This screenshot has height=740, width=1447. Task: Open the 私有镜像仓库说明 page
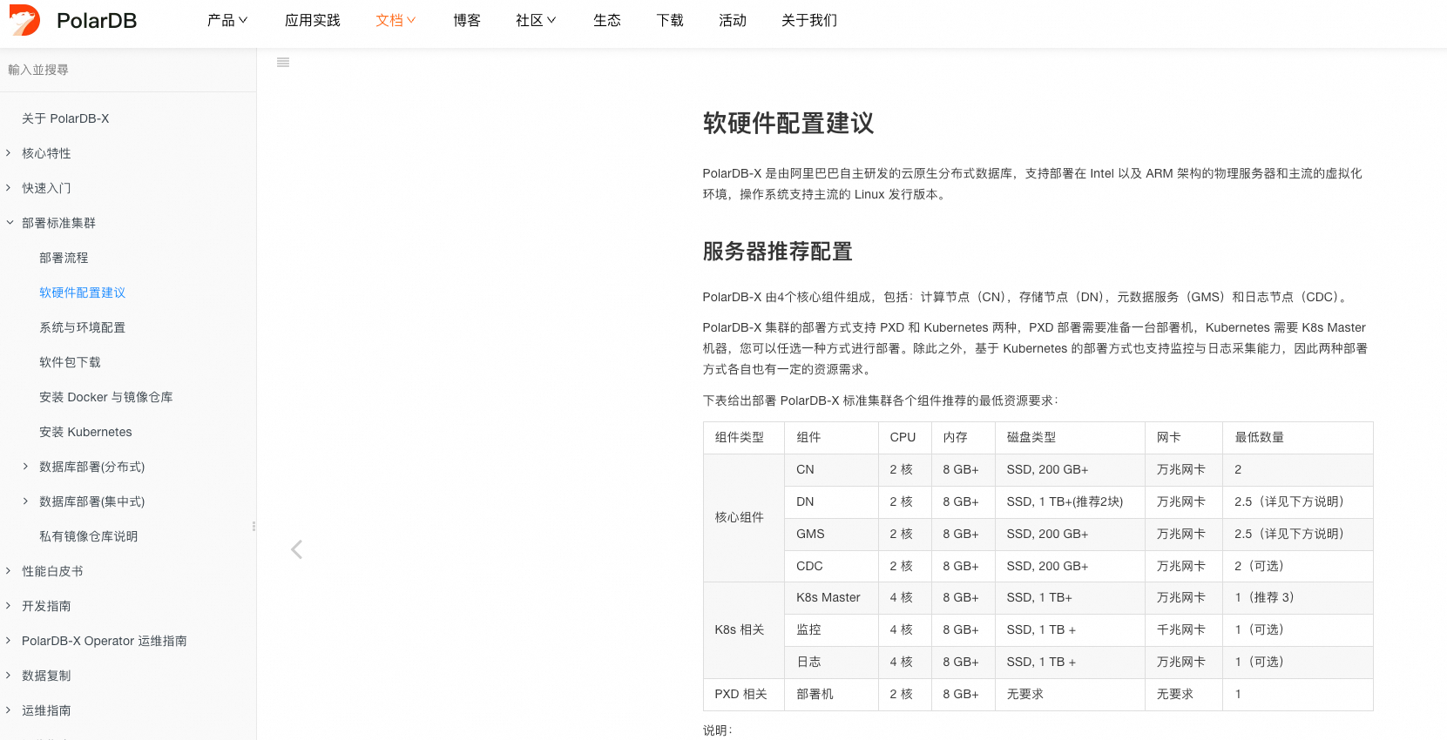pyautogui.click(x=88, y=536)
